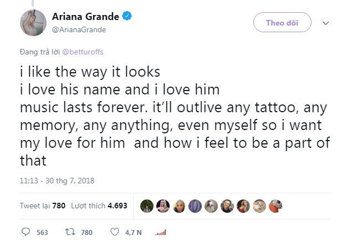Open tweet activity bar chart icon
Image resolution: width=352 pixels, height=250 pixels.
coord(160,232)
